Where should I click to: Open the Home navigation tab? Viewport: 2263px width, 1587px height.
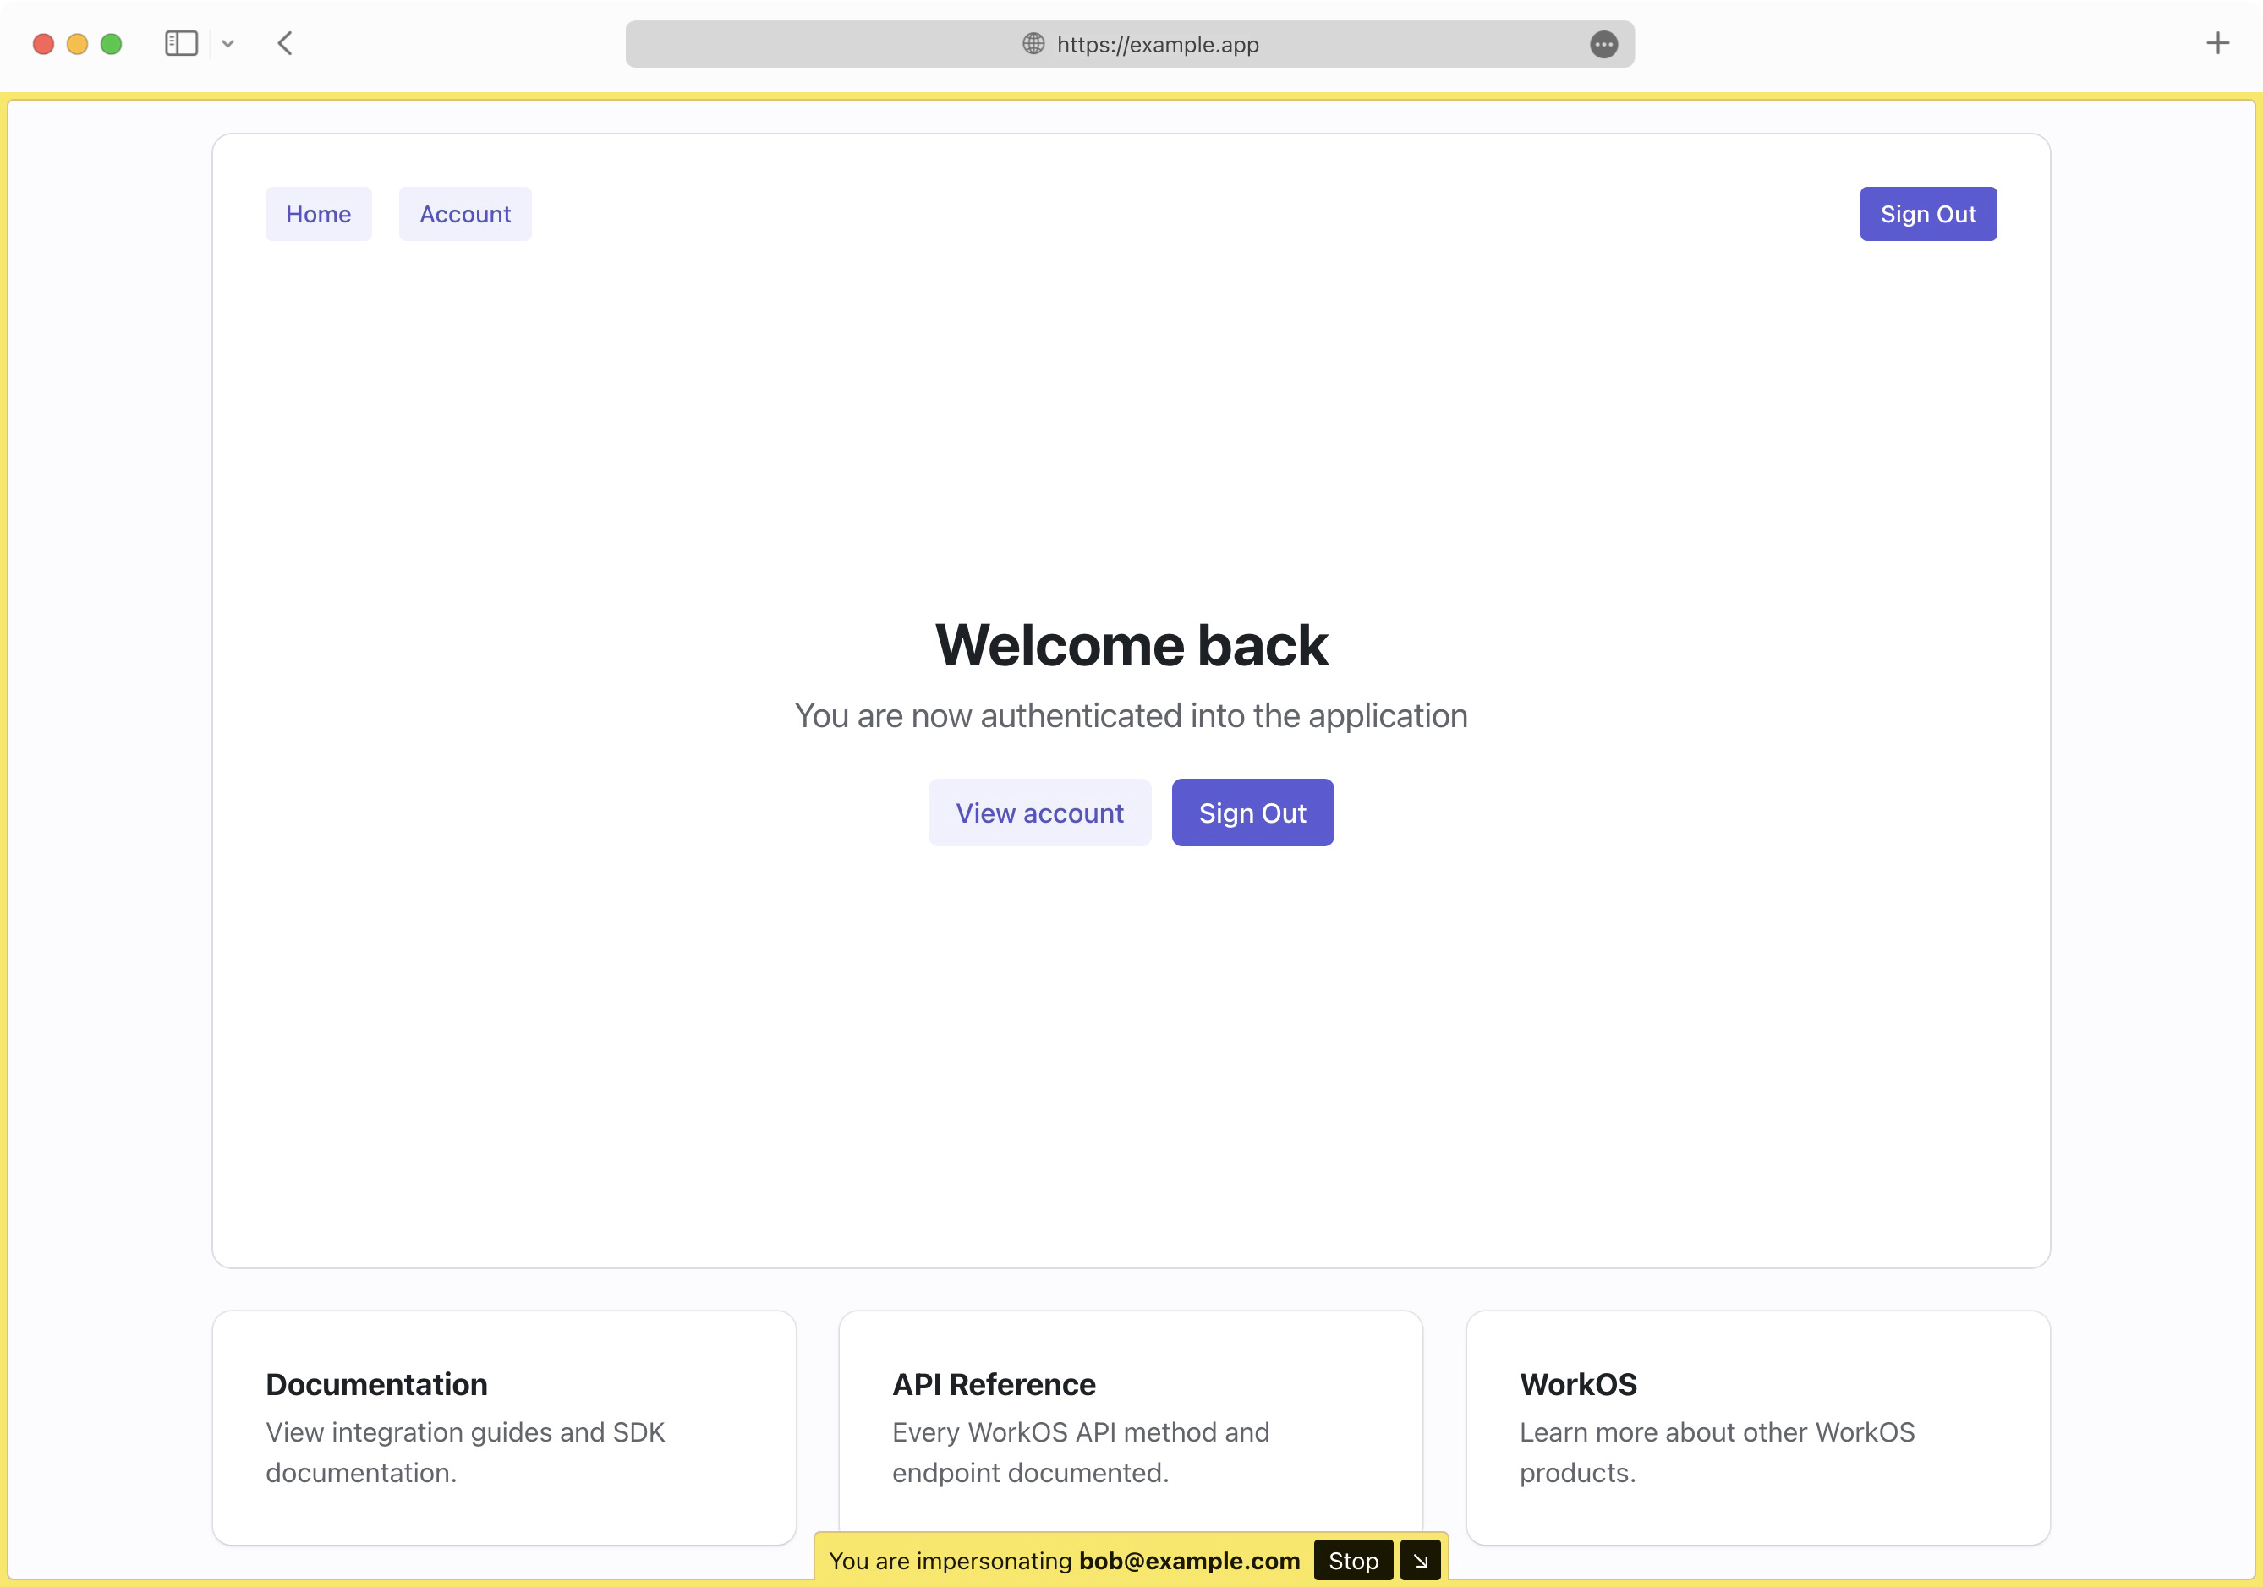[x=317, y=214]
